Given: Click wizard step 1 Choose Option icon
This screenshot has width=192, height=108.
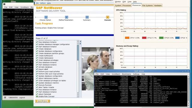Looking at the screenshot, I should [x=46, y=17].
